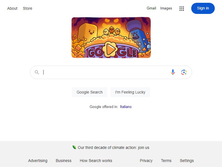The image size is (222, 167).
Task: Switch Google language to Italiano
Action: [126, 107]
